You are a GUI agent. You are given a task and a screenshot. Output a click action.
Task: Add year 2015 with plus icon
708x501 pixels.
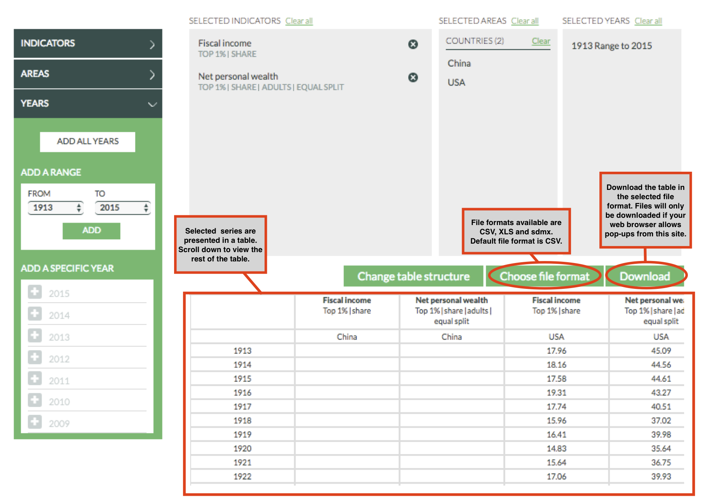[x=35, y=292]
